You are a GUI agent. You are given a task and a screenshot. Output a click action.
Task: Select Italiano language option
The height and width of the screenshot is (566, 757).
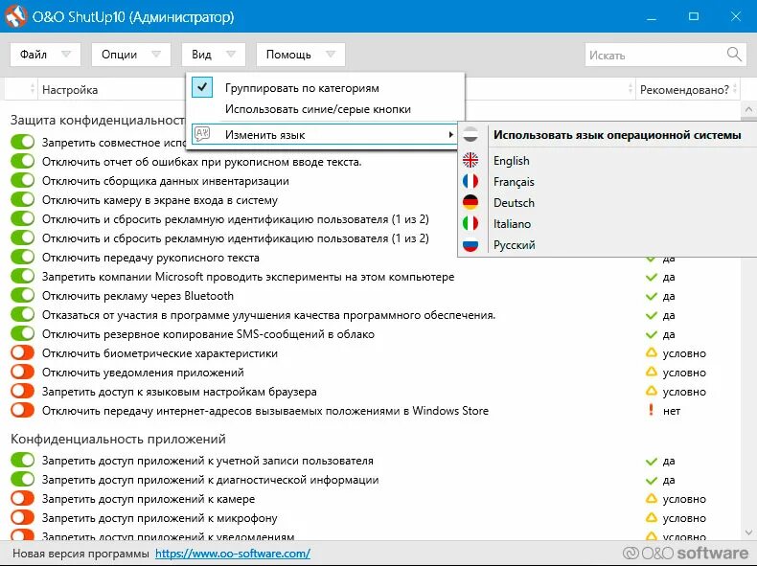512,223
